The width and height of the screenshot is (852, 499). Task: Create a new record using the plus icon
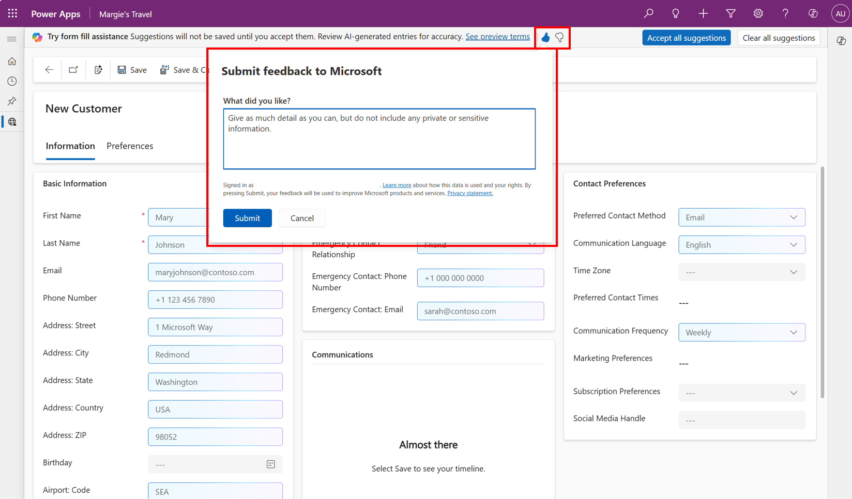(x=703, y=13)
